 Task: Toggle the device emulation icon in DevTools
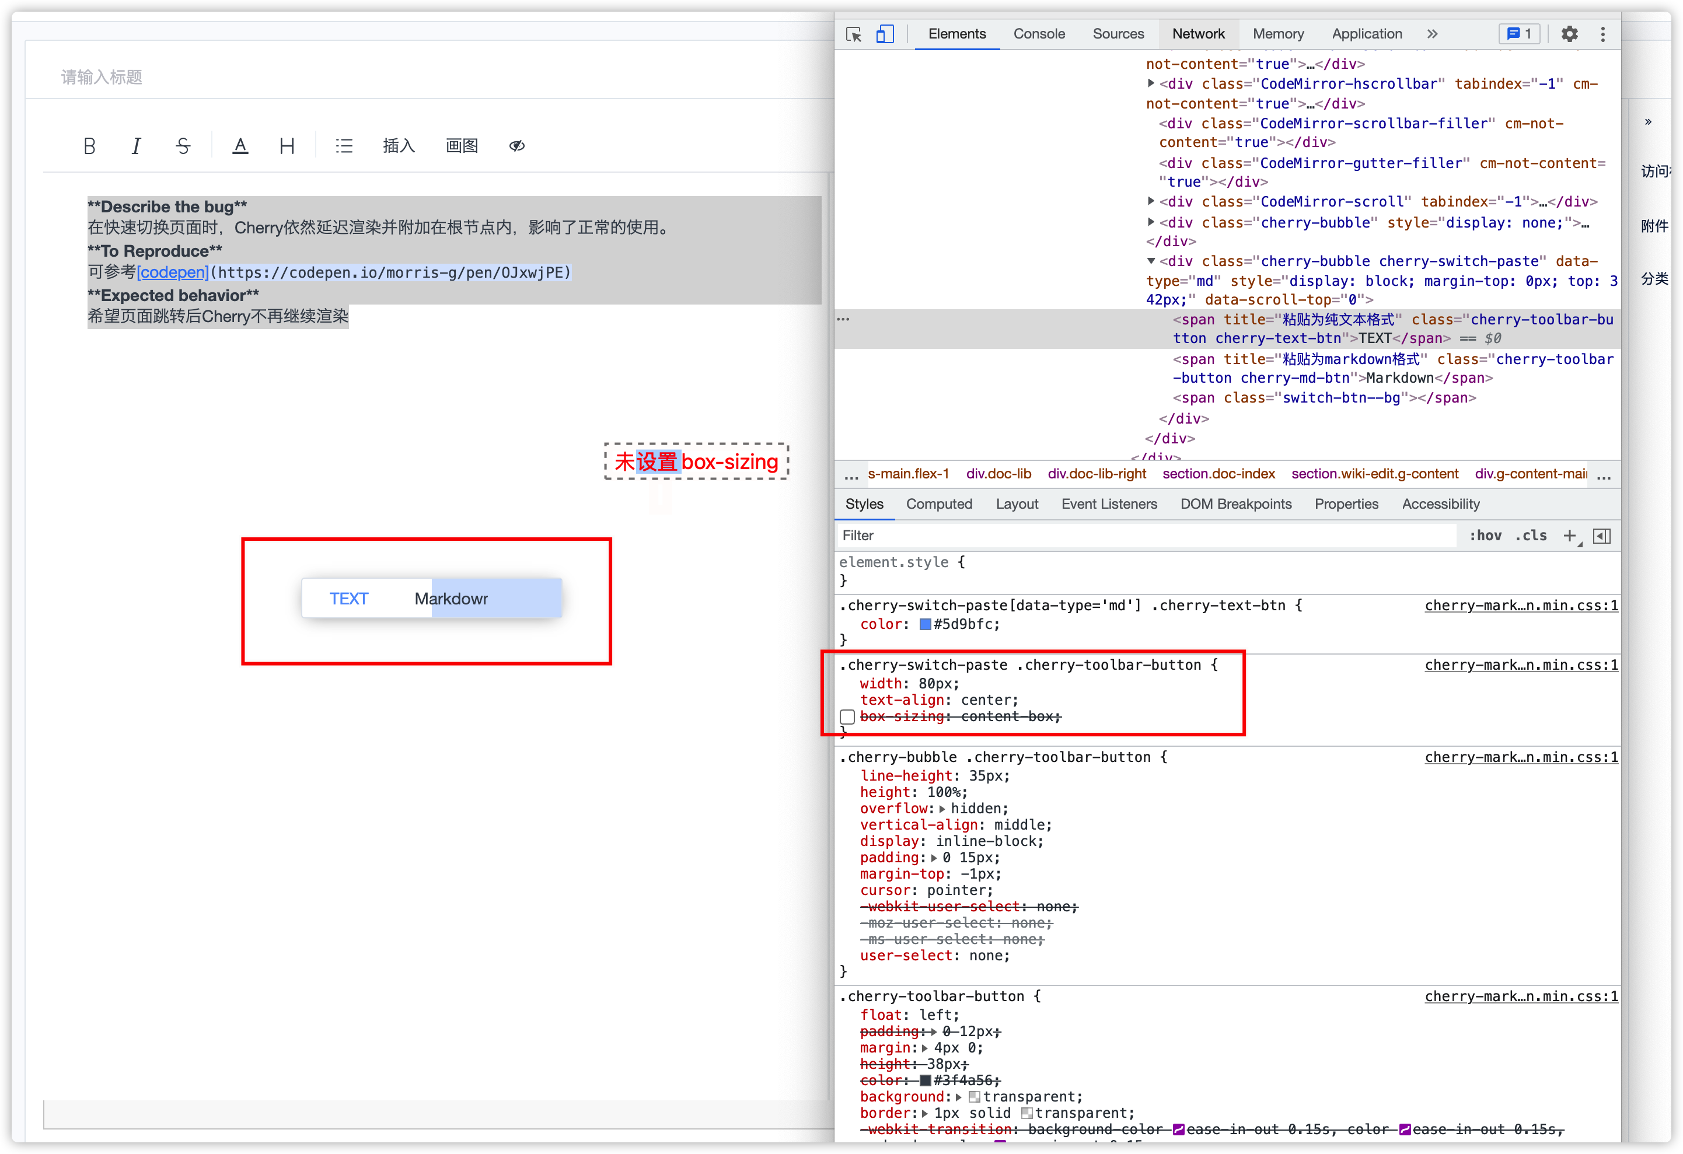point(884,33)
